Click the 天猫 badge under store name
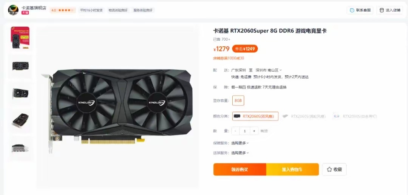 (25, 12)
